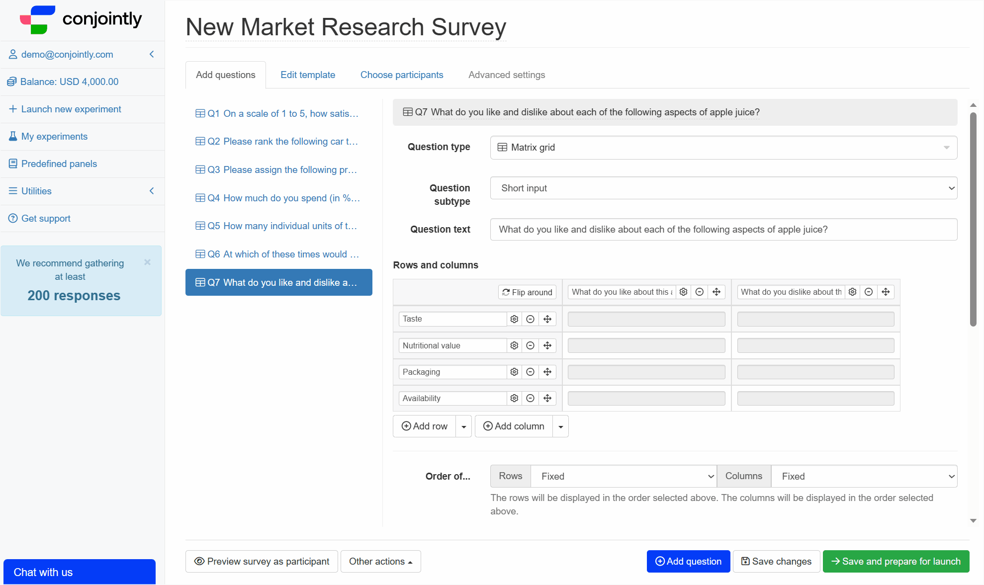Viewport: 984px width, 585px height.
Task: Open the Columns order dropdown
Action: [864, 476]
